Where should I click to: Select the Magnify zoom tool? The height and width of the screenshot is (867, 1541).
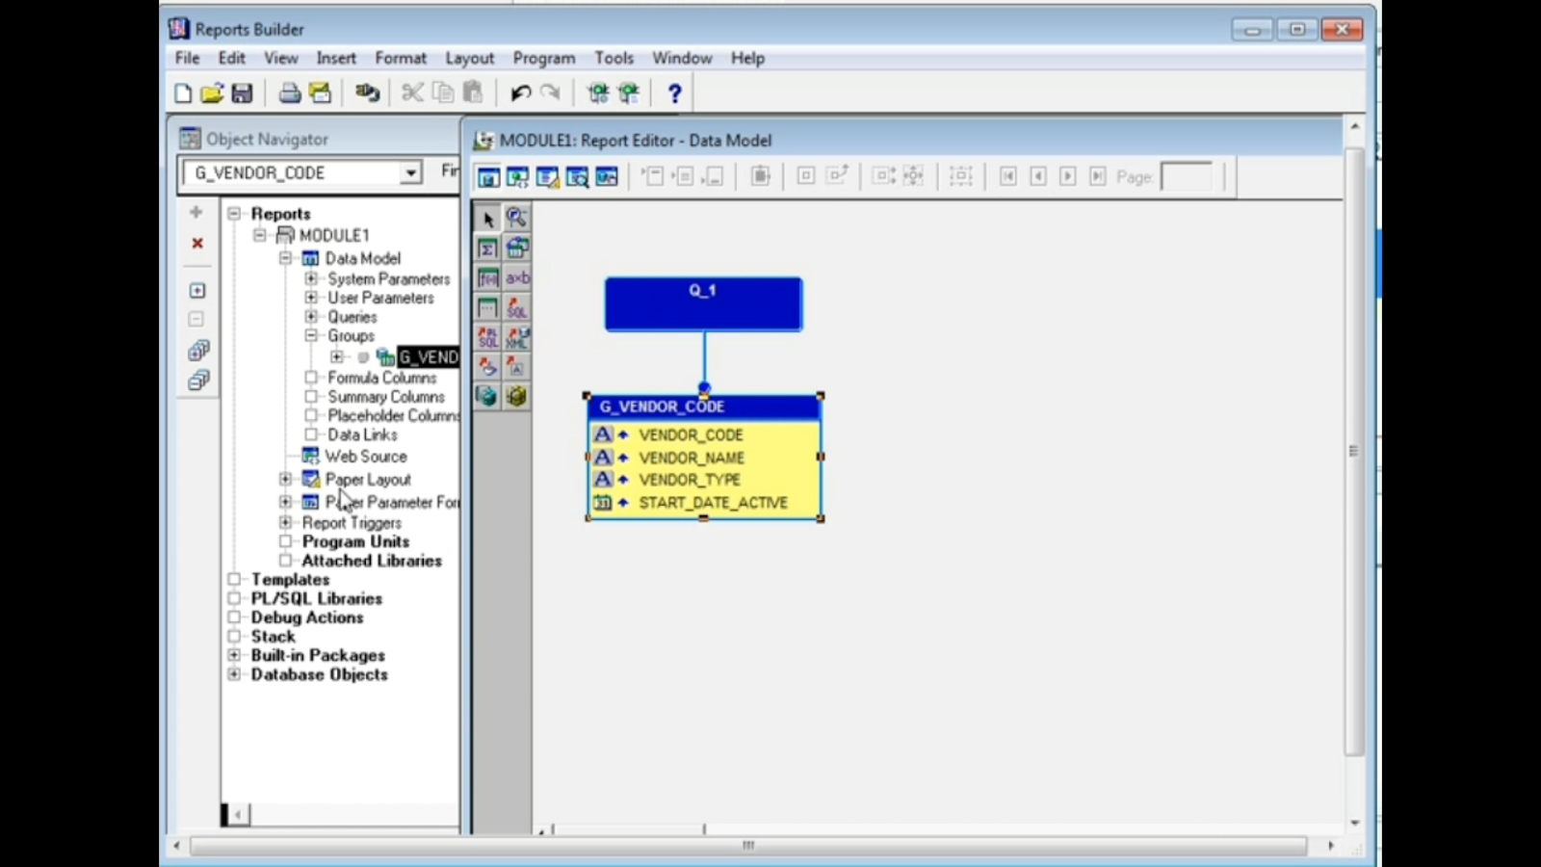coord(518,218)
